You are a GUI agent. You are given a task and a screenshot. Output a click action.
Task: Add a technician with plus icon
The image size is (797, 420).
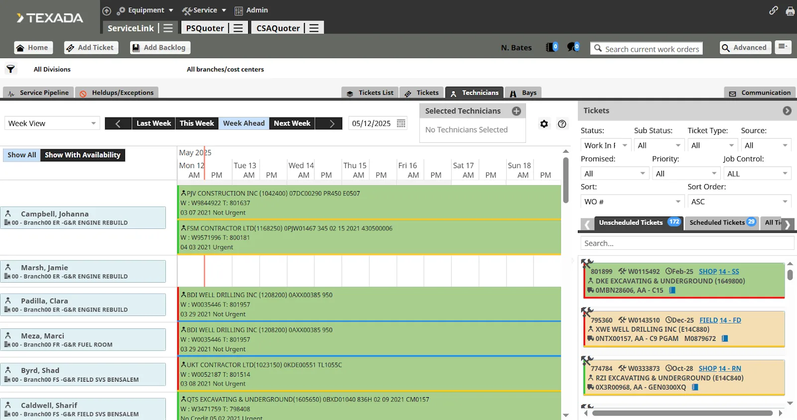pos(517,111)
